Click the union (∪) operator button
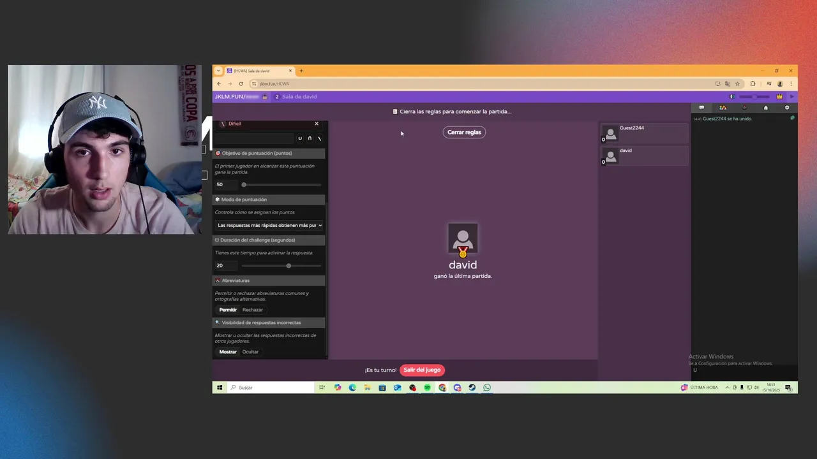The width and height of the screenshot is (817, 459). click(300, 138)
